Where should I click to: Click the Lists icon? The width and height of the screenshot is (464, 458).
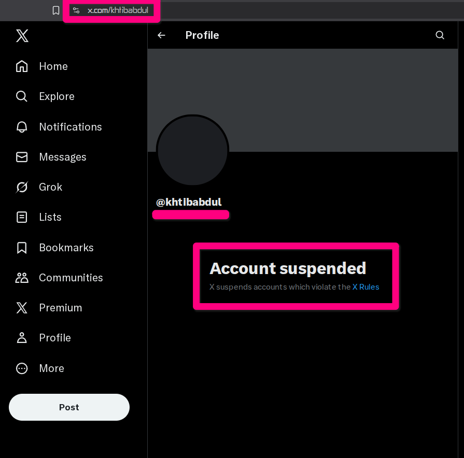[22, 217]
